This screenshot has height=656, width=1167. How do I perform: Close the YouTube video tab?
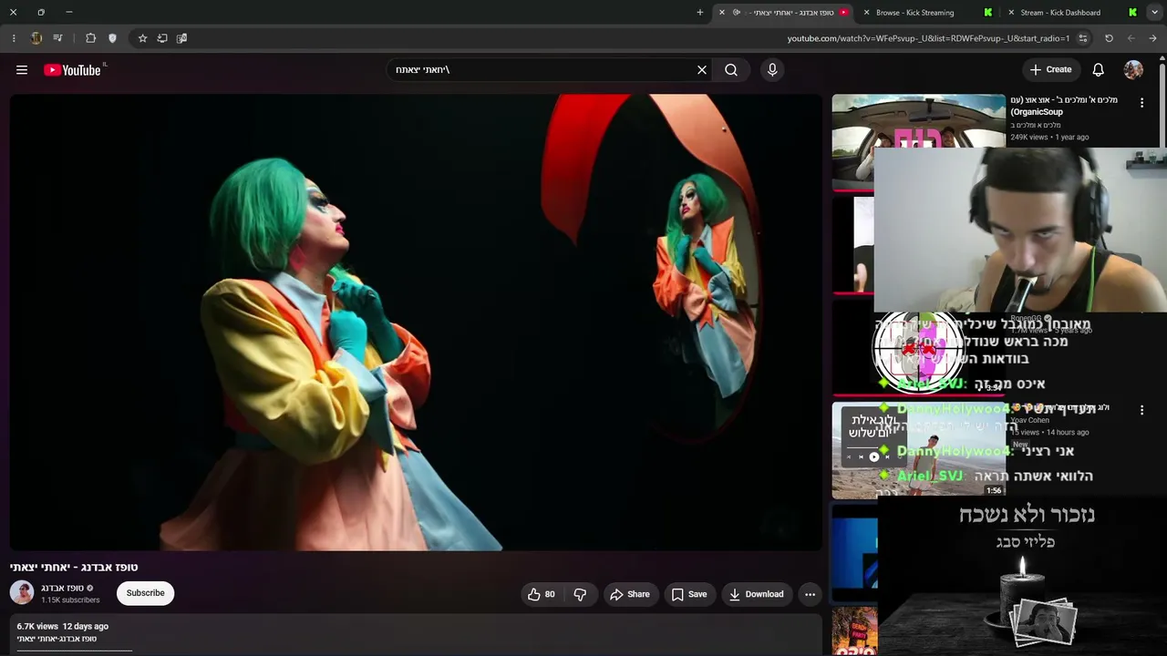tap(722, 13)
